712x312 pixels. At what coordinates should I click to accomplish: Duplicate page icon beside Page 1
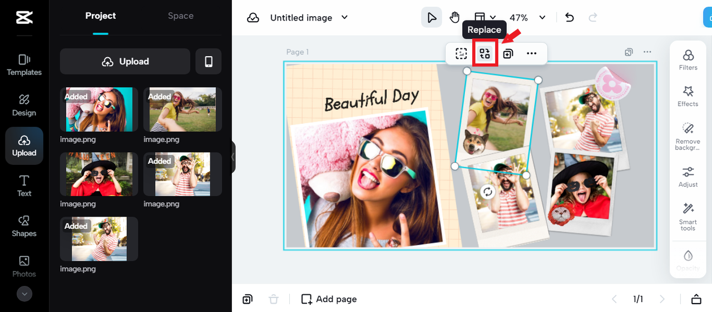(629, 52)
